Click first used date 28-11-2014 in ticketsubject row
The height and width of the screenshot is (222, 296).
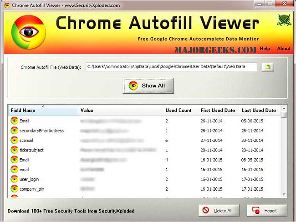click(x=211, y=150)
